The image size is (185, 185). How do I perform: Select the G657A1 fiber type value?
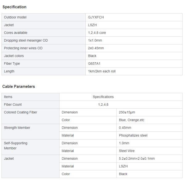(94, 64)
